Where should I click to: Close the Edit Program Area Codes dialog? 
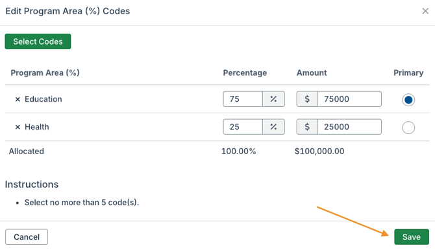click(425, 11)
